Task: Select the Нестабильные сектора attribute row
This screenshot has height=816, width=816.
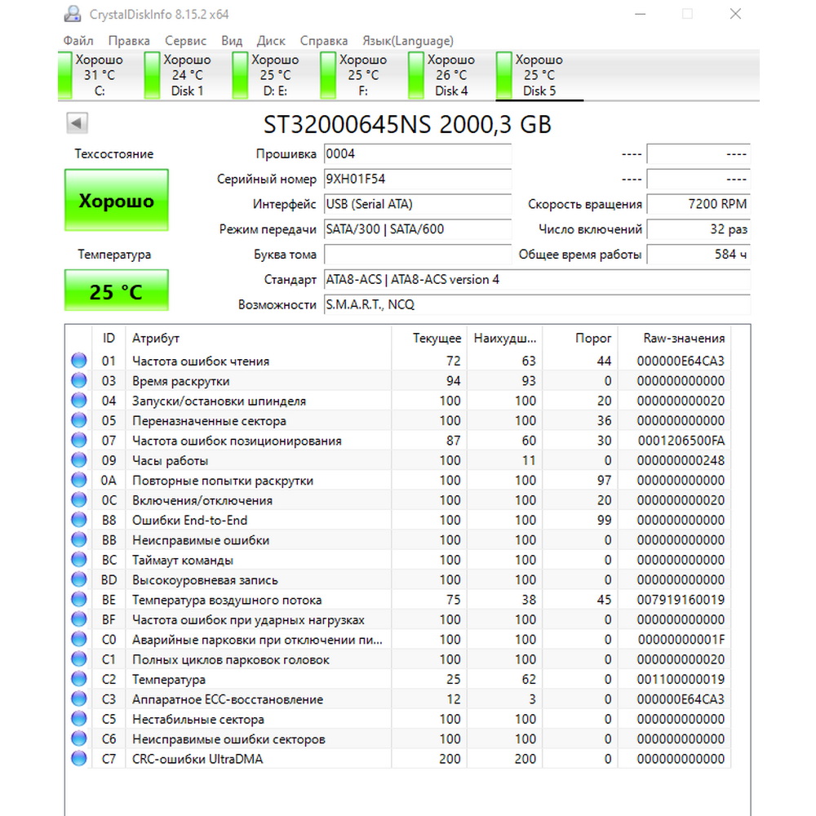Action: pyautogui.click(x=398, y=719)
